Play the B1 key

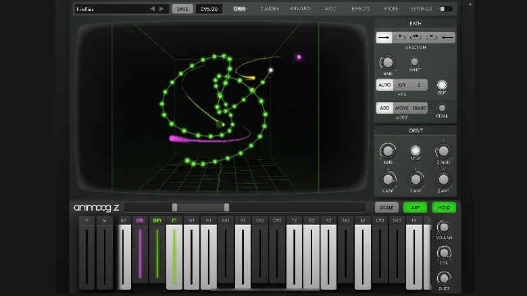(x=243, y=255)
